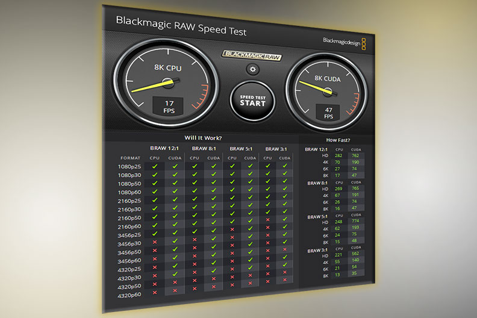Viewport: 477px width, 318px height.
Task: Click the 562 value in BRAW 3:1 HD CUDA
Action: pyautogui.click(x=355, y=254)
